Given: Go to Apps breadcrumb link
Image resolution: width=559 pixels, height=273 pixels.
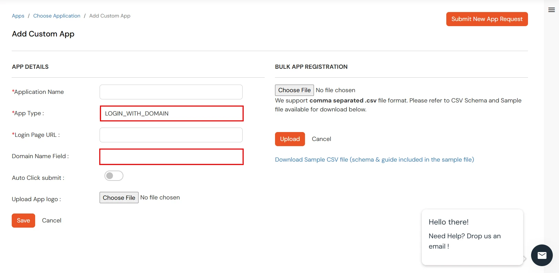Looking at the screenshot, I should [18, 16].
